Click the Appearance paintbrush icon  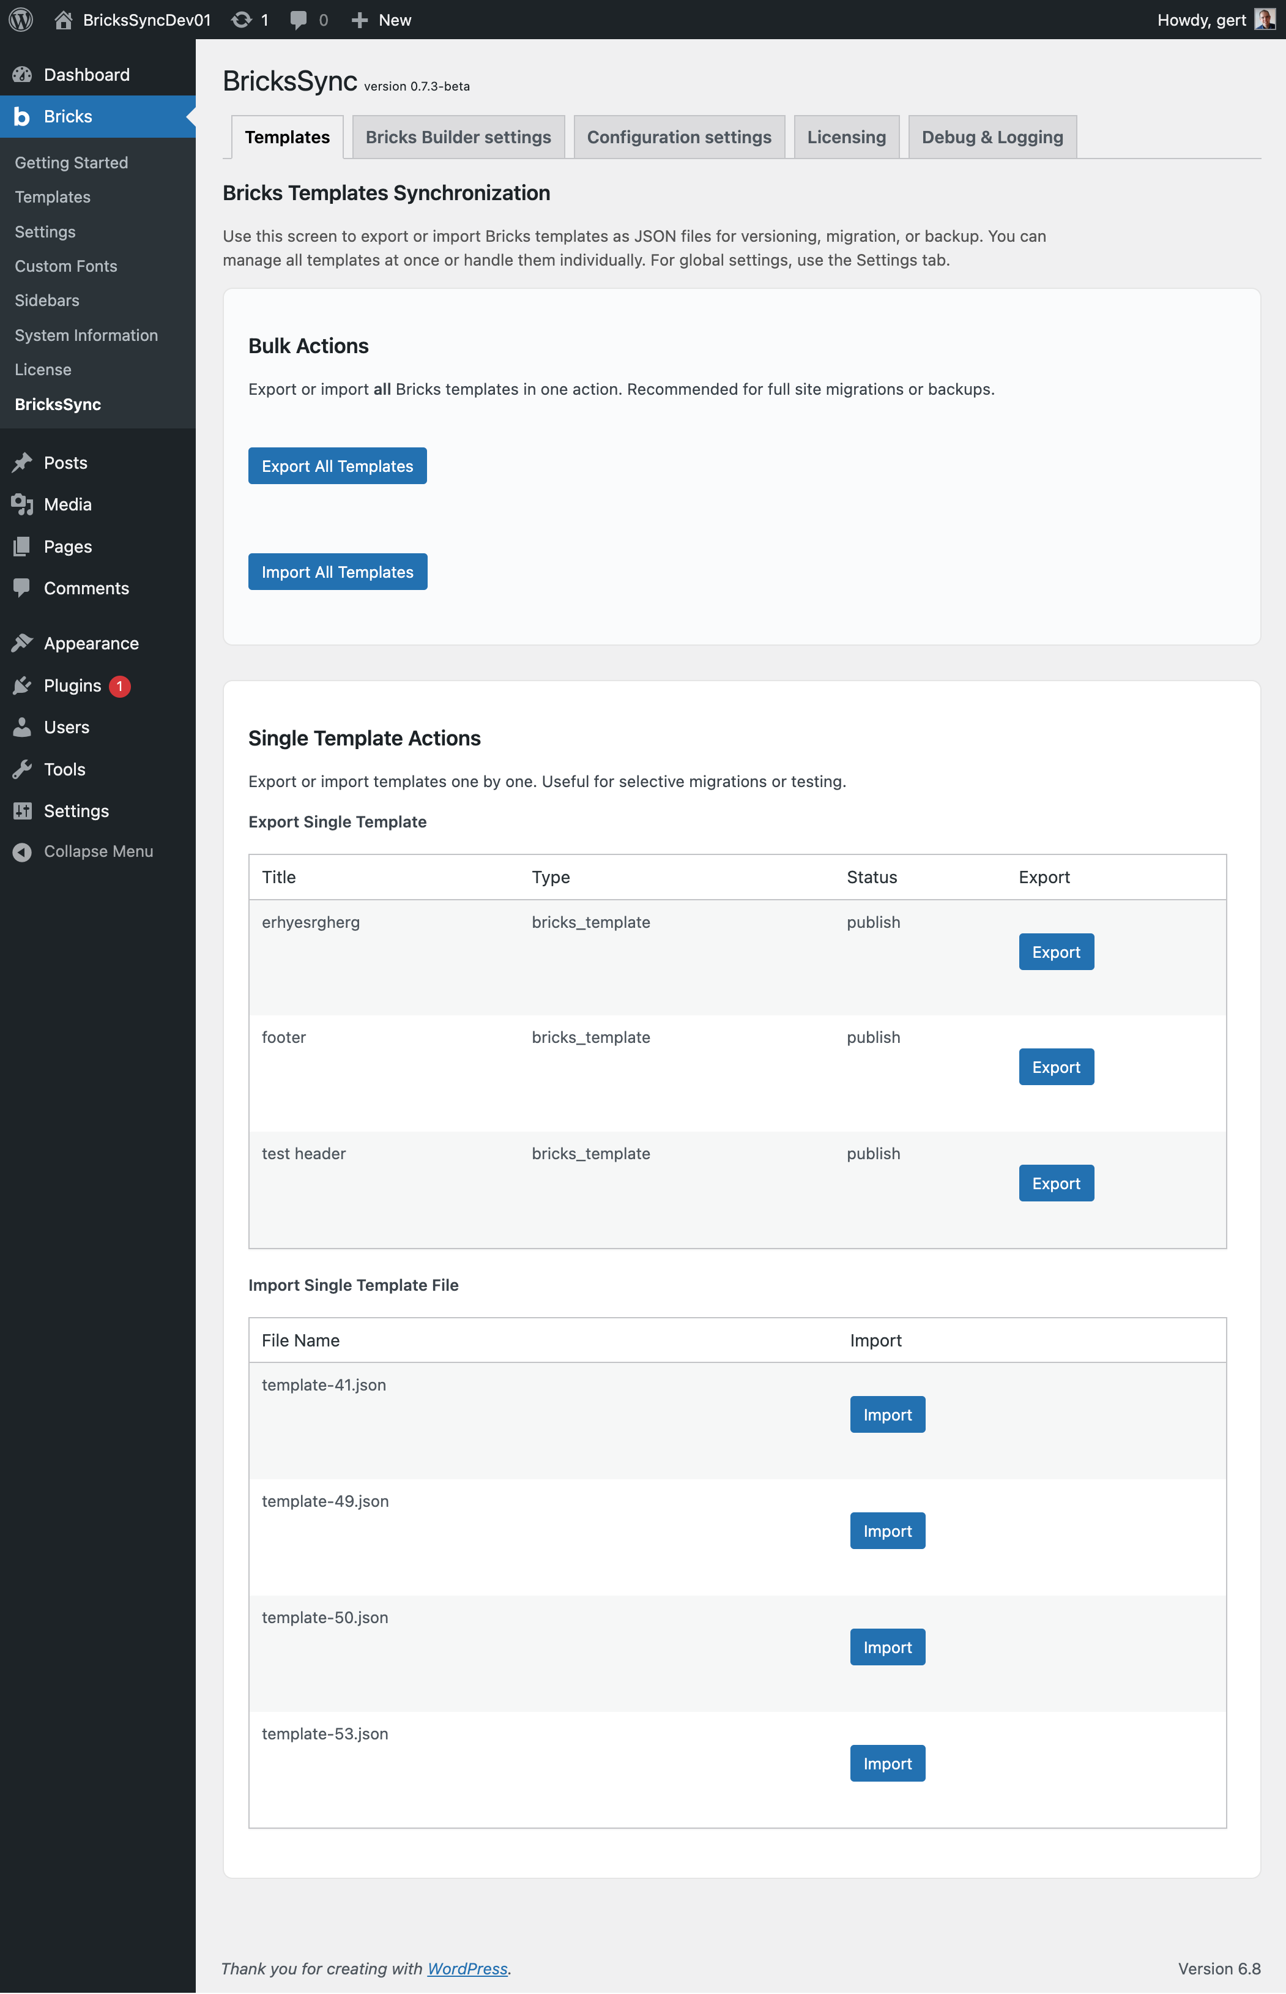(21, 643)
